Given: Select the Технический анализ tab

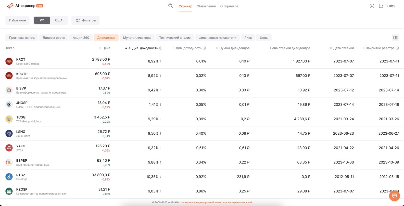Looking at the screenshot, I should (x=175, y=38).
